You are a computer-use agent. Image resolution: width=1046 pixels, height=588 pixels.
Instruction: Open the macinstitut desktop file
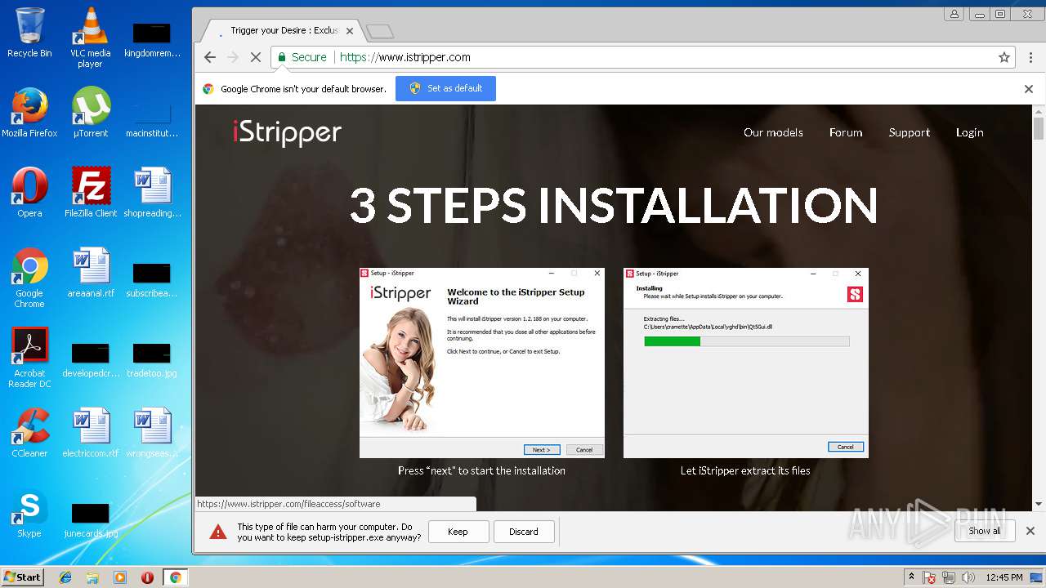[x=152, y=119]
